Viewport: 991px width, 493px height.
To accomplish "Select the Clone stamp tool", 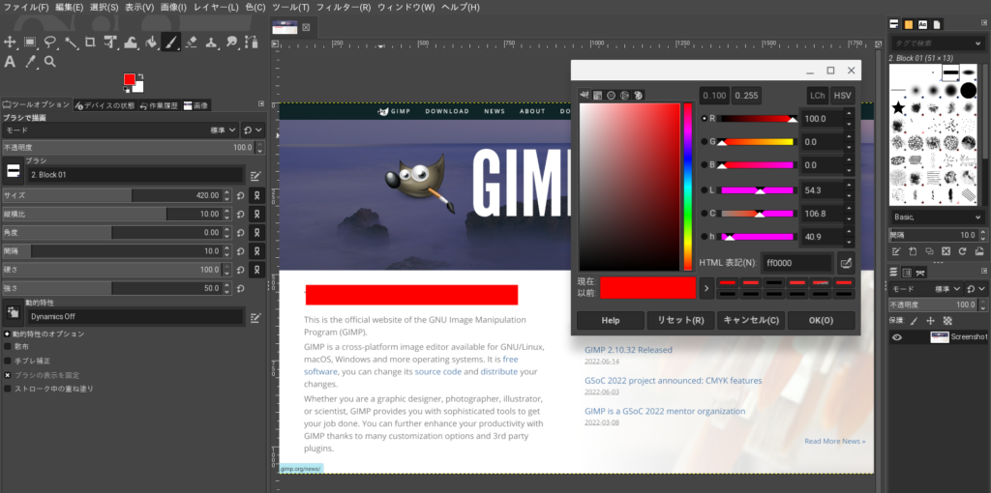I will tap(211, 43).
